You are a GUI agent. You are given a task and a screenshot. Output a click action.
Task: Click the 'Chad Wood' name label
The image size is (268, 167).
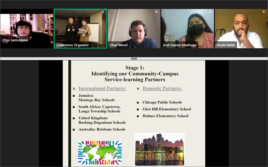click(x=119, y=45)
